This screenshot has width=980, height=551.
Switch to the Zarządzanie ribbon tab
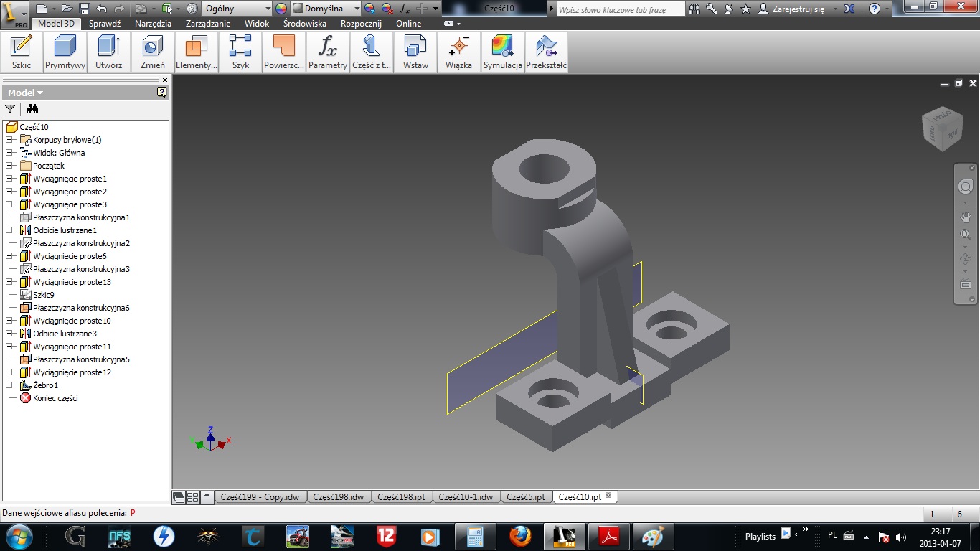[207, 24]
